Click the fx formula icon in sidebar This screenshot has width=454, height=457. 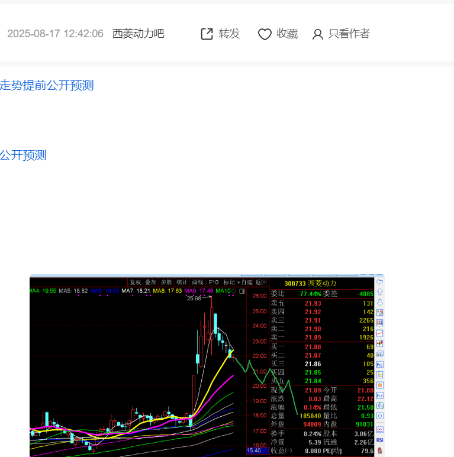tap(379, 406)
